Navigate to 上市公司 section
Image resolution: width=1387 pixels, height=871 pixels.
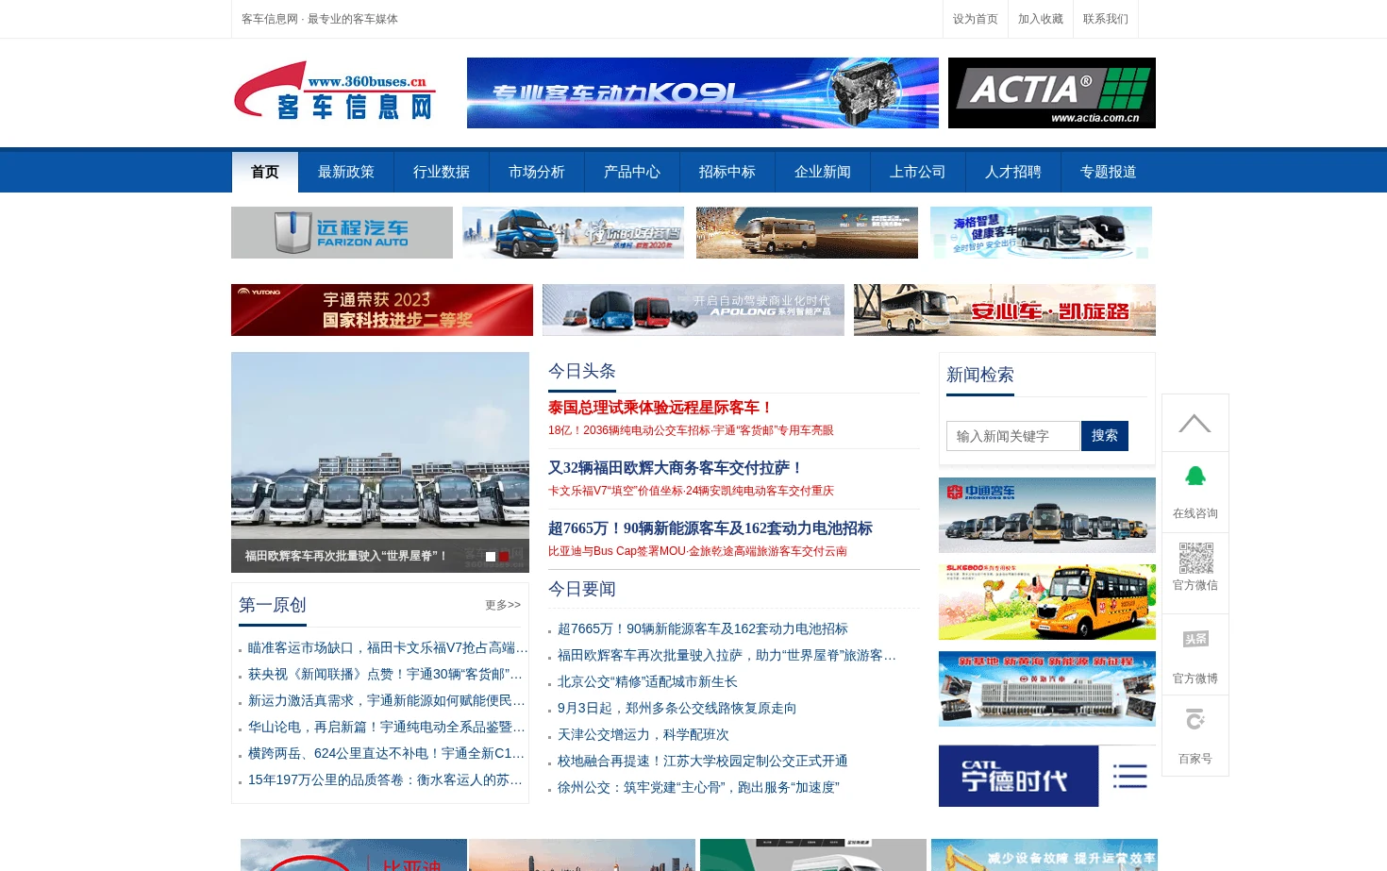(x=918, y=172)
